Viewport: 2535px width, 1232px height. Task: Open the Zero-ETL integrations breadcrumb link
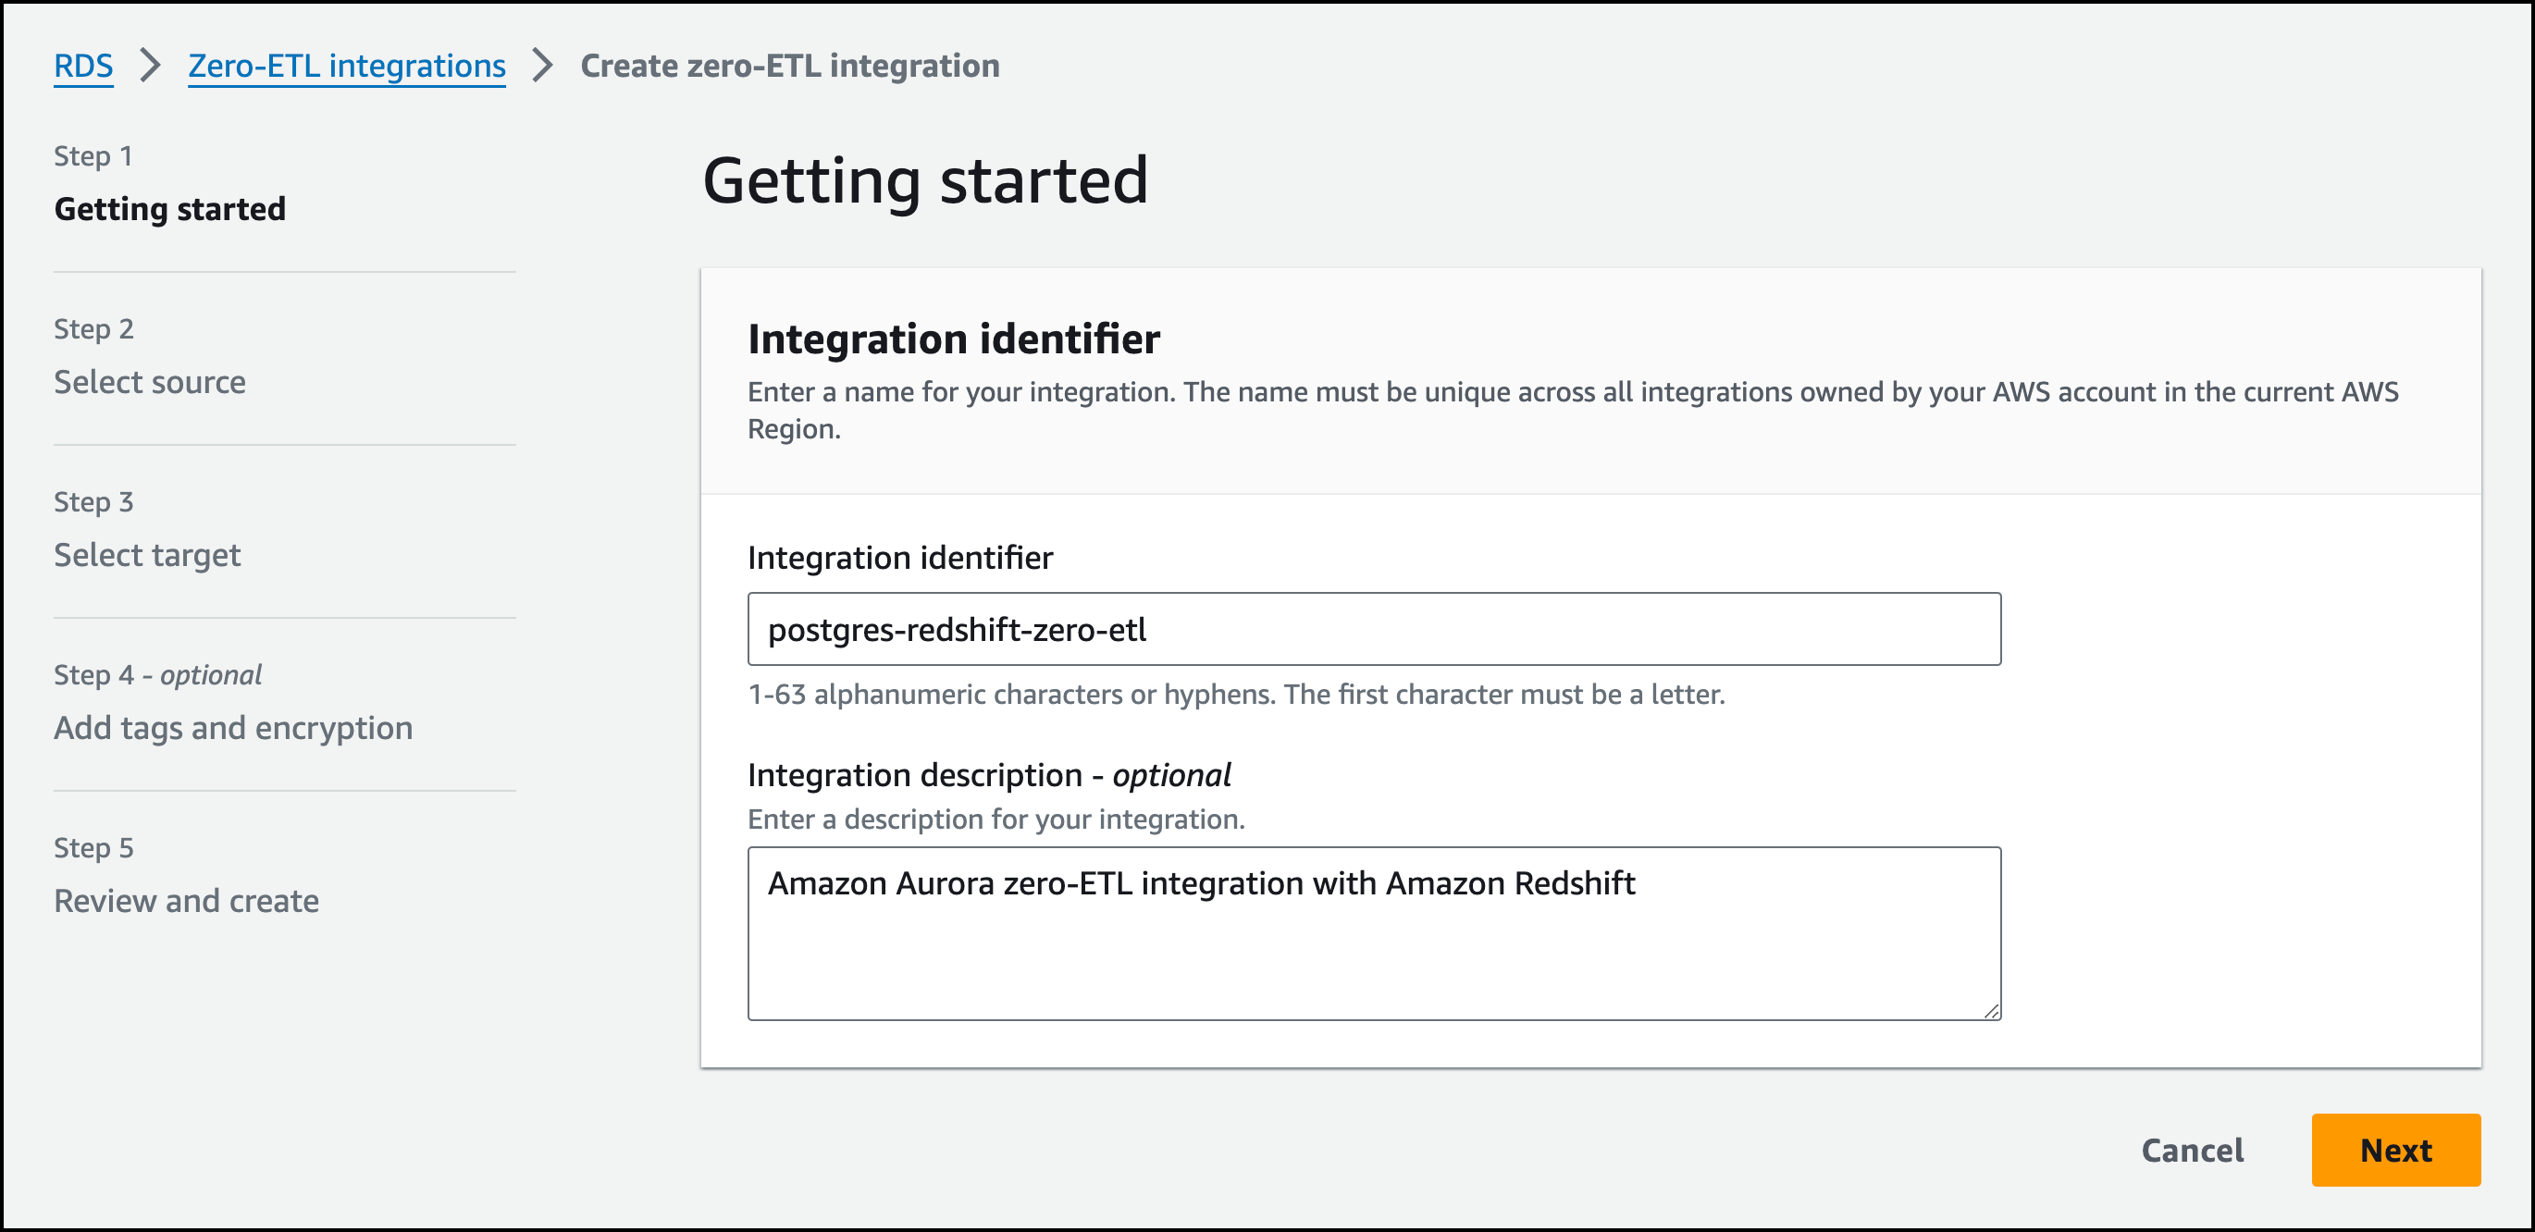click(346, 65)
